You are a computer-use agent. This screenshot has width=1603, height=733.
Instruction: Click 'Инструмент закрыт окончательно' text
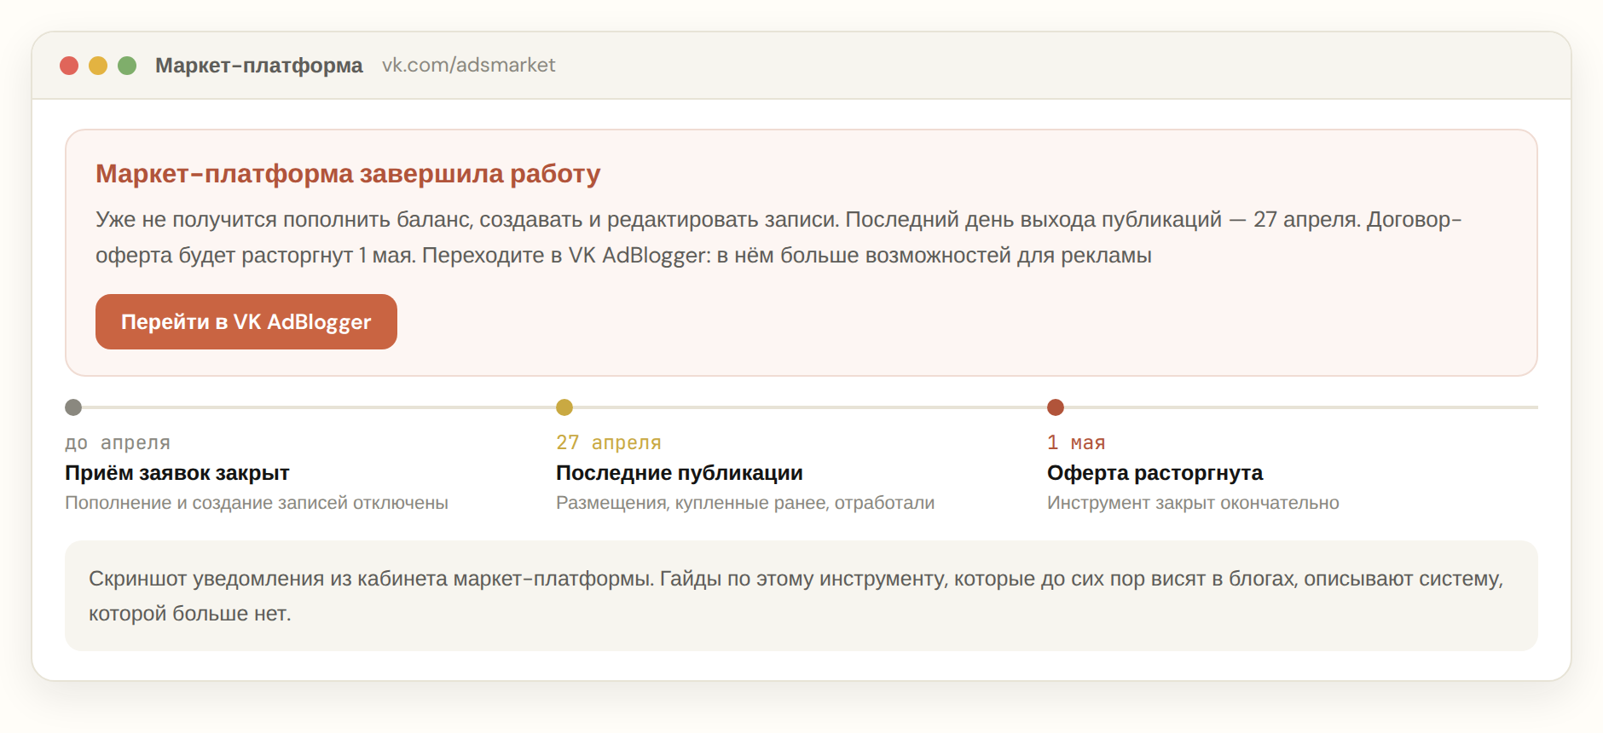tap(1193, 503)
